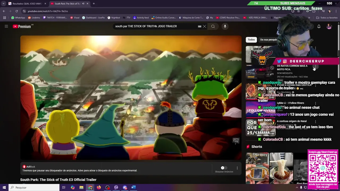The image size is (340, 191).
Task: Click the taskbar Pesquisar search box
Action: (34, 188)
